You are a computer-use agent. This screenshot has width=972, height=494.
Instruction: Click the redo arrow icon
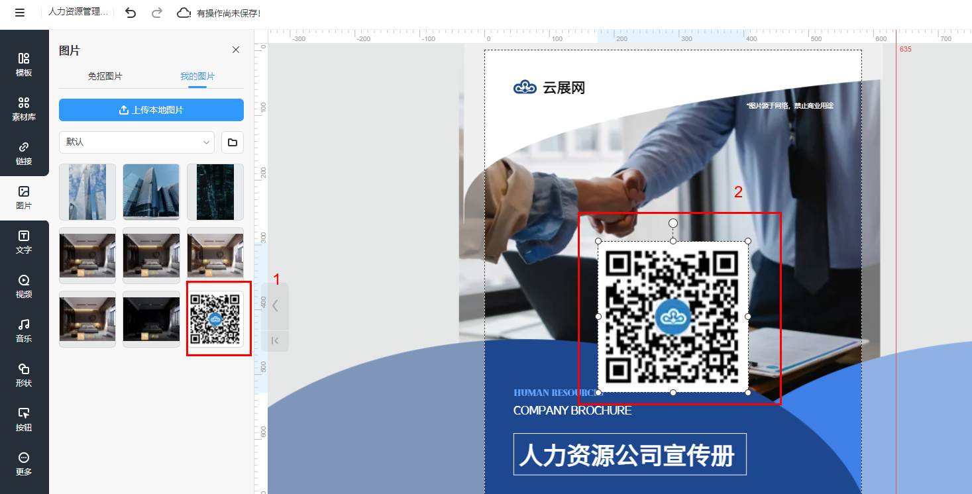point(157,13)
